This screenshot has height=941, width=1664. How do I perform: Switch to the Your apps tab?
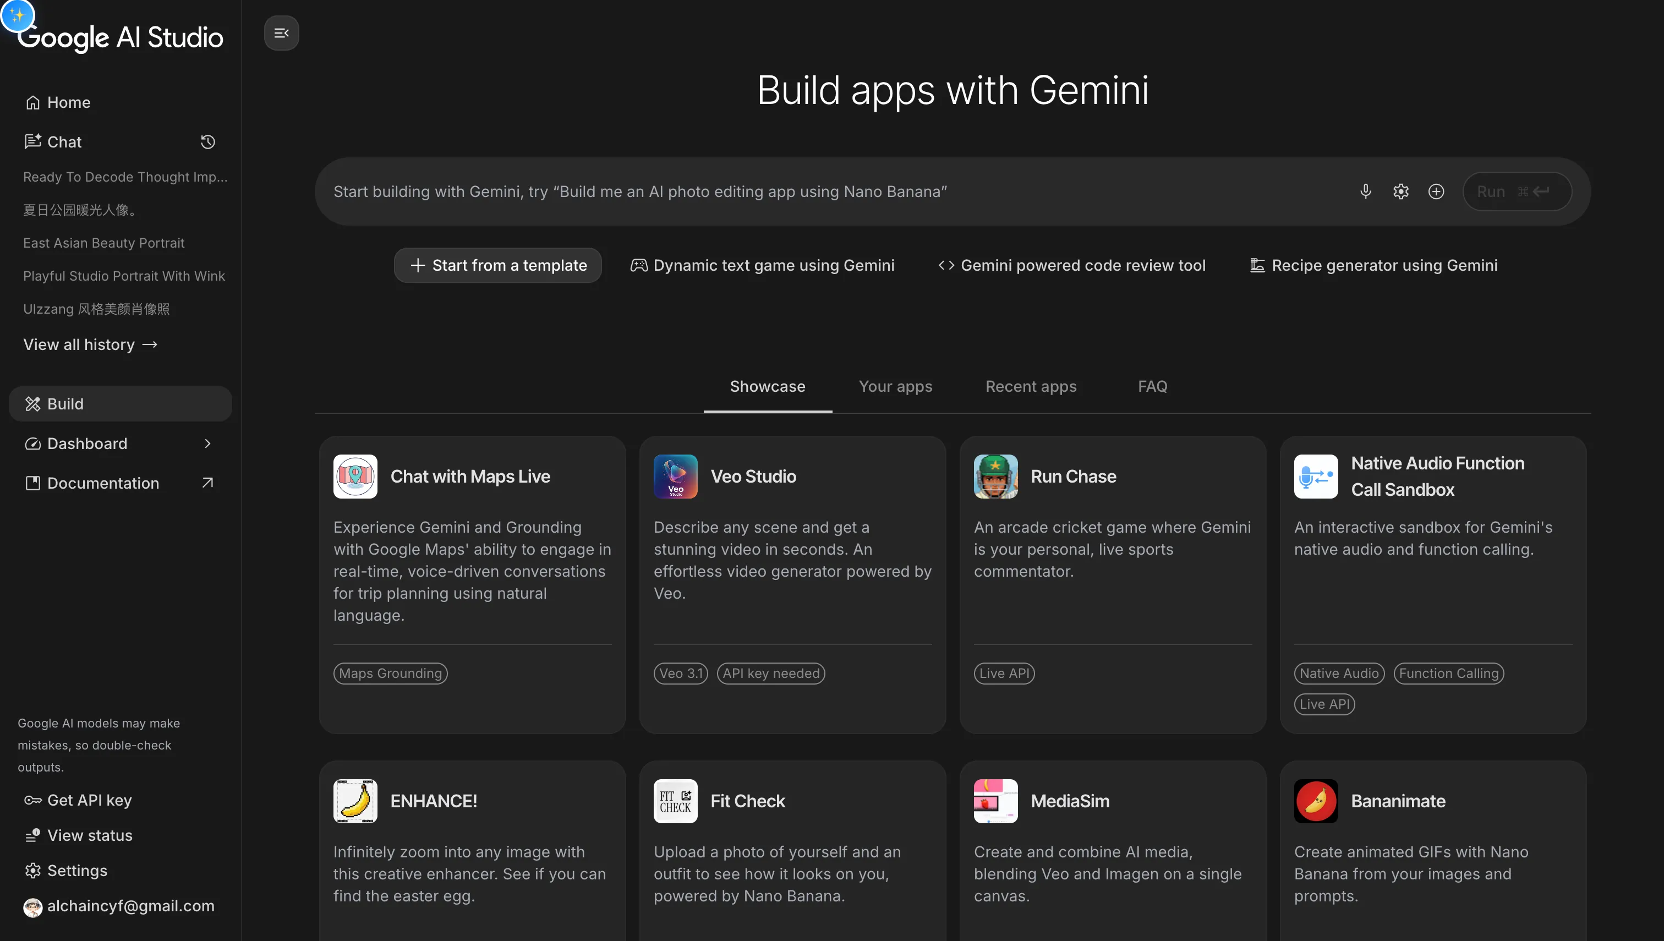(895, 386)
